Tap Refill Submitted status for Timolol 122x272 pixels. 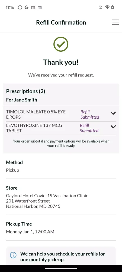click(90, 115)
